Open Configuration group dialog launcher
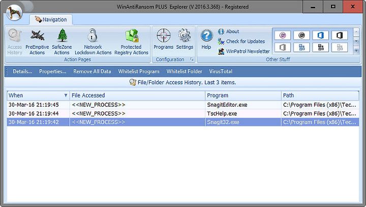The image size is (366, 207). (x=192, y=59)
